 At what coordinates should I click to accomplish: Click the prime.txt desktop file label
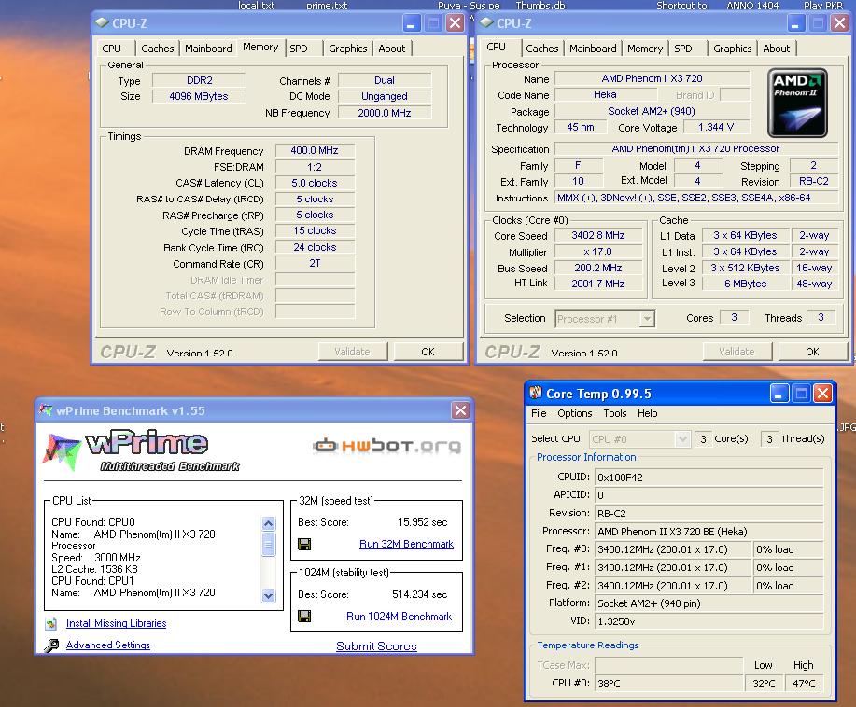tap(327, 6)
